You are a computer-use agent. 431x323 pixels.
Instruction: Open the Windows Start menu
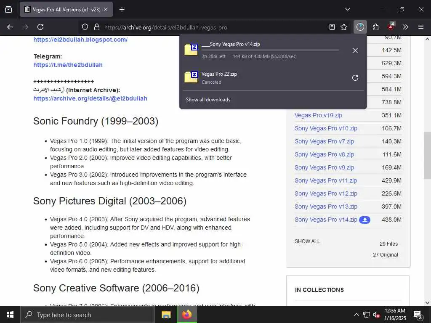pyautogui.click(x=10, y=315)
